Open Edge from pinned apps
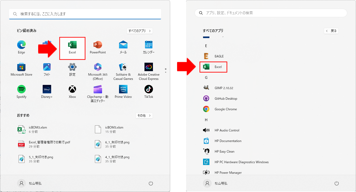Screen dimensions: 356x192 (21, 47)
